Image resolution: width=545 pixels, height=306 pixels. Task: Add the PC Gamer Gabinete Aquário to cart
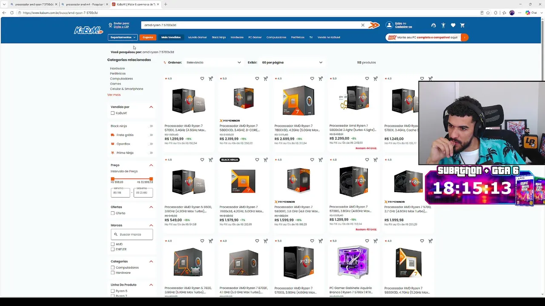(x=376, y=241)
